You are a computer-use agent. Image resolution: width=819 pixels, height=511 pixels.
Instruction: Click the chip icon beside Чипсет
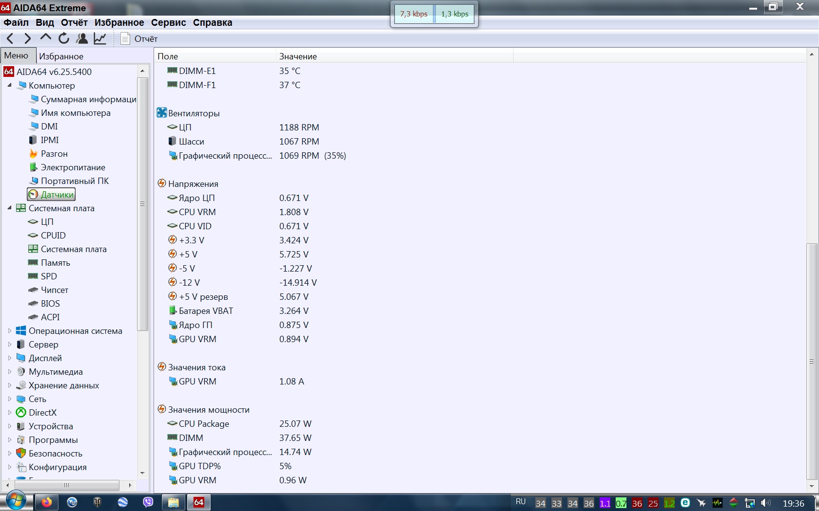pos(33,290)
